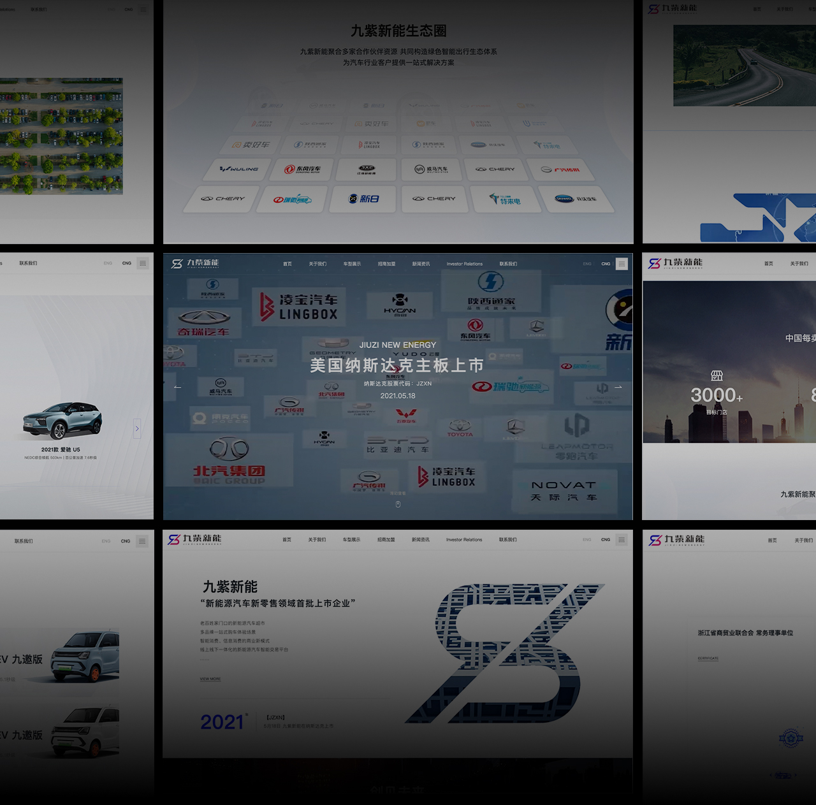Click the 九紫新能 logo in the road-photo panel
This screenshot has height=805, width=816.
673,9
